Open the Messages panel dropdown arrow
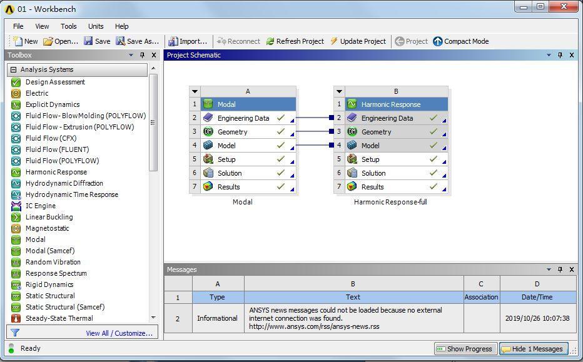This screenshot has height=362, width=583. [549, 269]
